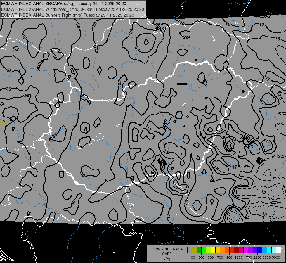Click the ECMWF-INDEX-ANAL legend title

pyautogui.click(x=167, y=249)
